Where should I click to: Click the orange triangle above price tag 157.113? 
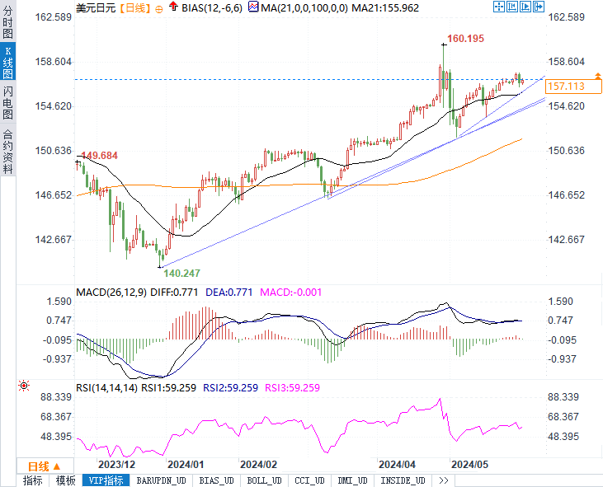coord(597,76)
